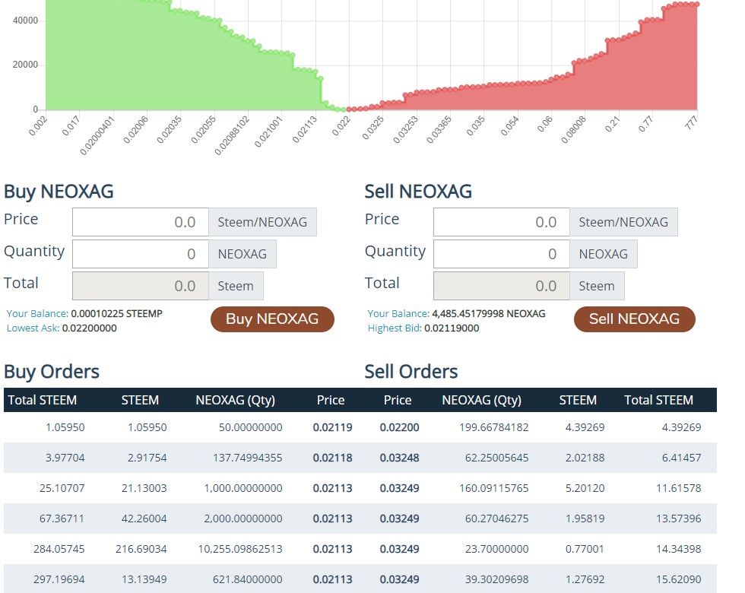Click NEOXAG (Qty) header in Buy Orders
The height and width of the screenshot is (593, 745).
[x=235, y=400]
